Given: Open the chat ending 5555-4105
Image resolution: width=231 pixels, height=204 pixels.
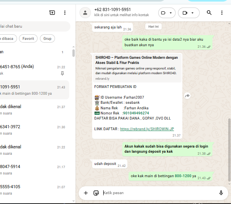Looking at the screenshot, I should coord(35,190).
